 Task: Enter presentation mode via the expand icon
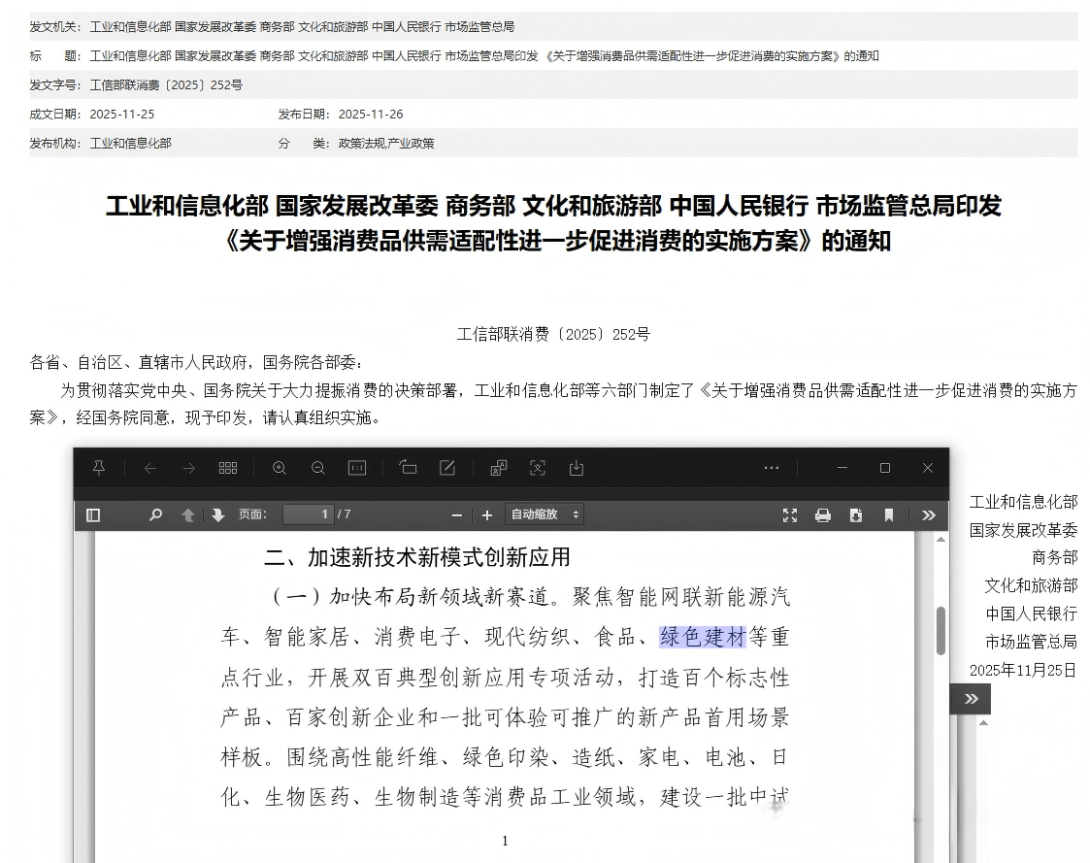coord(790,515)
